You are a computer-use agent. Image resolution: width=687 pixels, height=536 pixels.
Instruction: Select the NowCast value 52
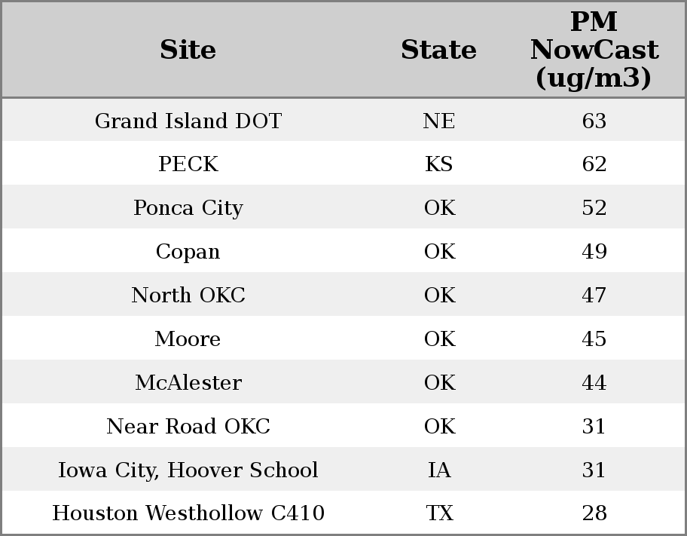point(594,208)
